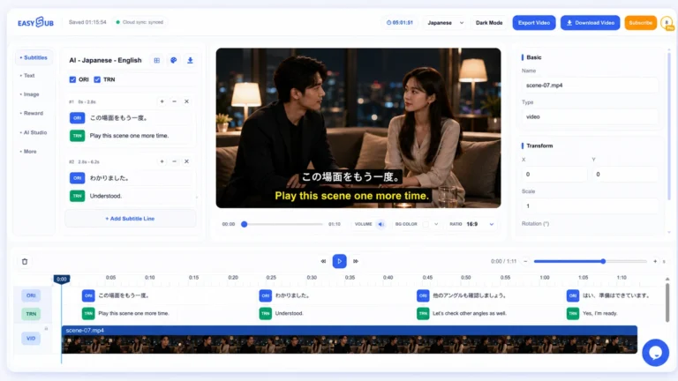
Task: Play the video from the timeline
Action: [339, 261]
